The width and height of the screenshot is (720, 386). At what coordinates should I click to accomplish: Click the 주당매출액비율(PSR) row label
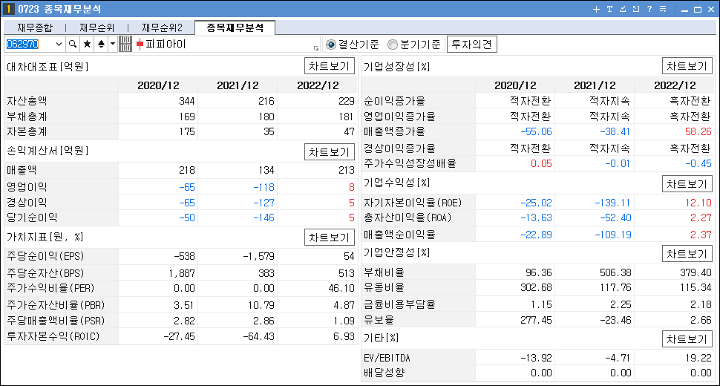coord(56,321)
